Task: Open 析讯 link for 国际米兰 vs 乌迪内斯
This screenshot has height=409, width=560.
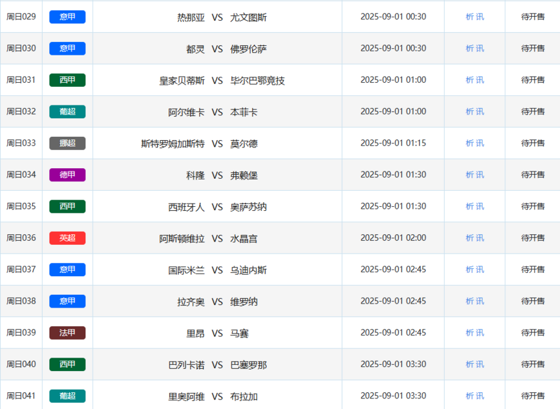Action: (x=475, y=270)
